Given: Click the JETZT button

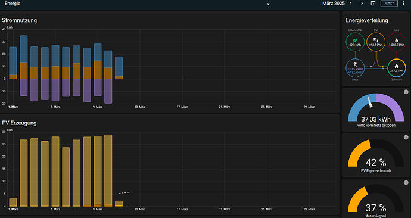Looking at the screenshot, I should [389, 4].
